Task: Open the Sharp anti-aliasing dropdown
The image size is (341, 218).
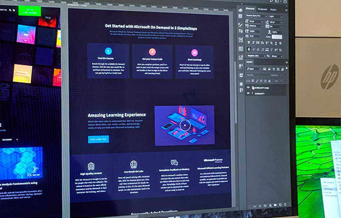Action: [x=277, y=56]
